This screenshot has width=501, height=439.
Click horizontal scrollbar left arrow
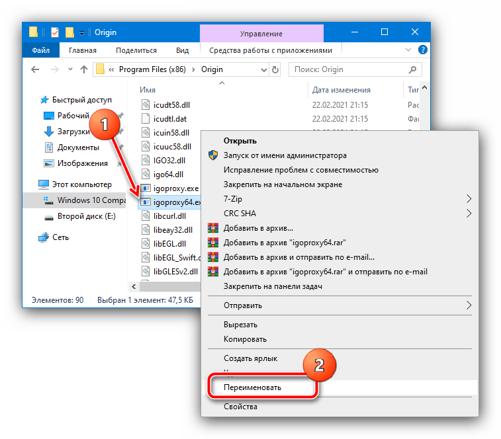[134, 287]
